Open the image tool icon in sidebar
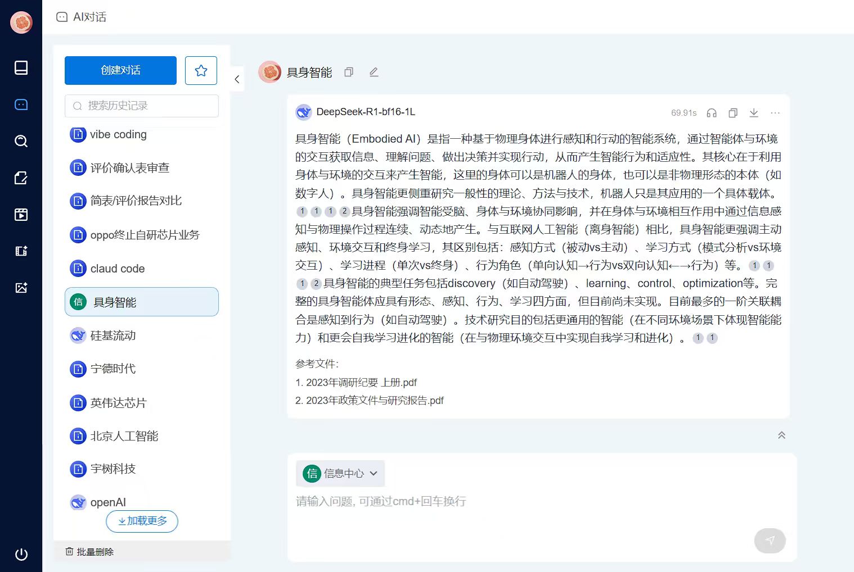Viewport: 854px width, 572px height. [x=21, y=287]
